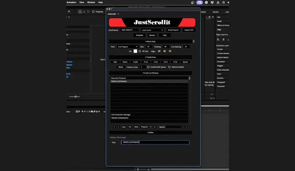Add a 2 Split line
This screenshot has height=171, width=295.
(x=135, y=62)
